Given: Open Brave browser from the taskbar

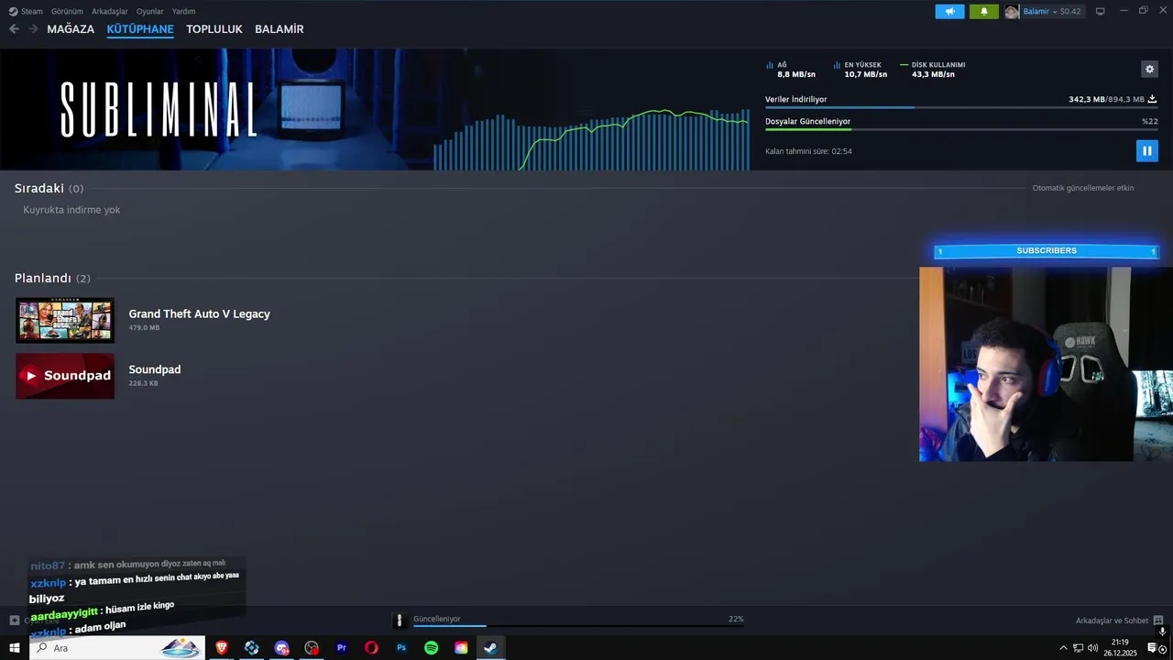Looking at the screenshot, I should 221,648.
